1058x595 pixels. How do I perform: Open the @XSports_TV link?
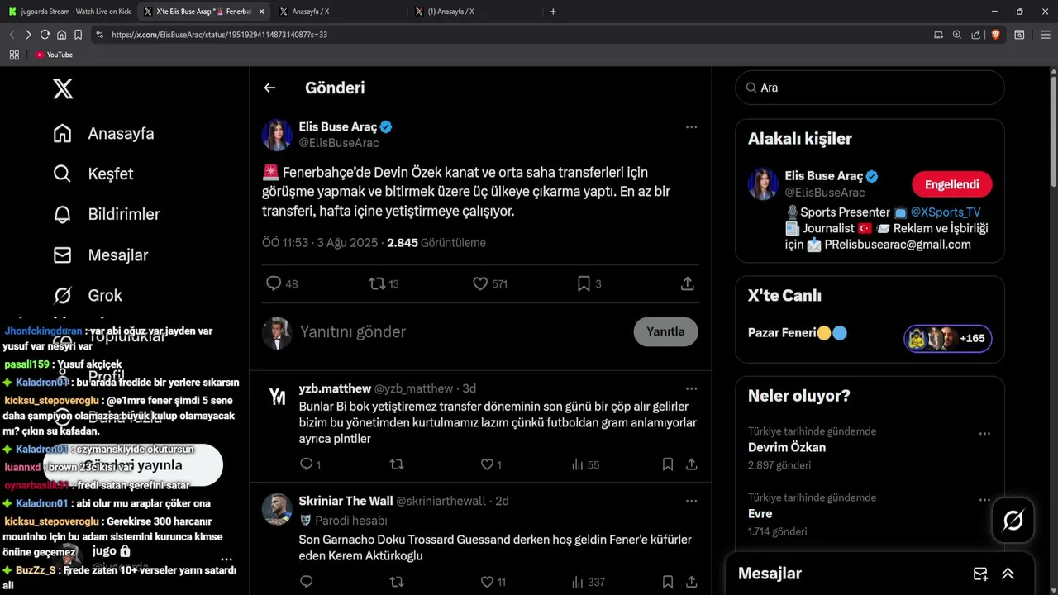click(945, 212)
